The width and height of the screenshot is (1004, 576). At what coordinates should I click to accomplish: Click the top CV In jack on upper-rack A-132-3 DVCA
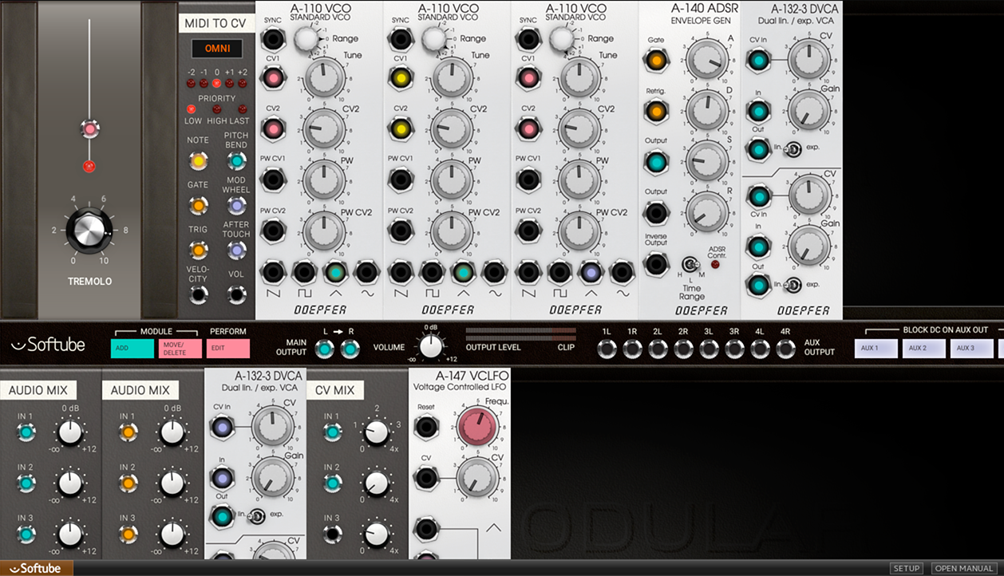(758, 59)
